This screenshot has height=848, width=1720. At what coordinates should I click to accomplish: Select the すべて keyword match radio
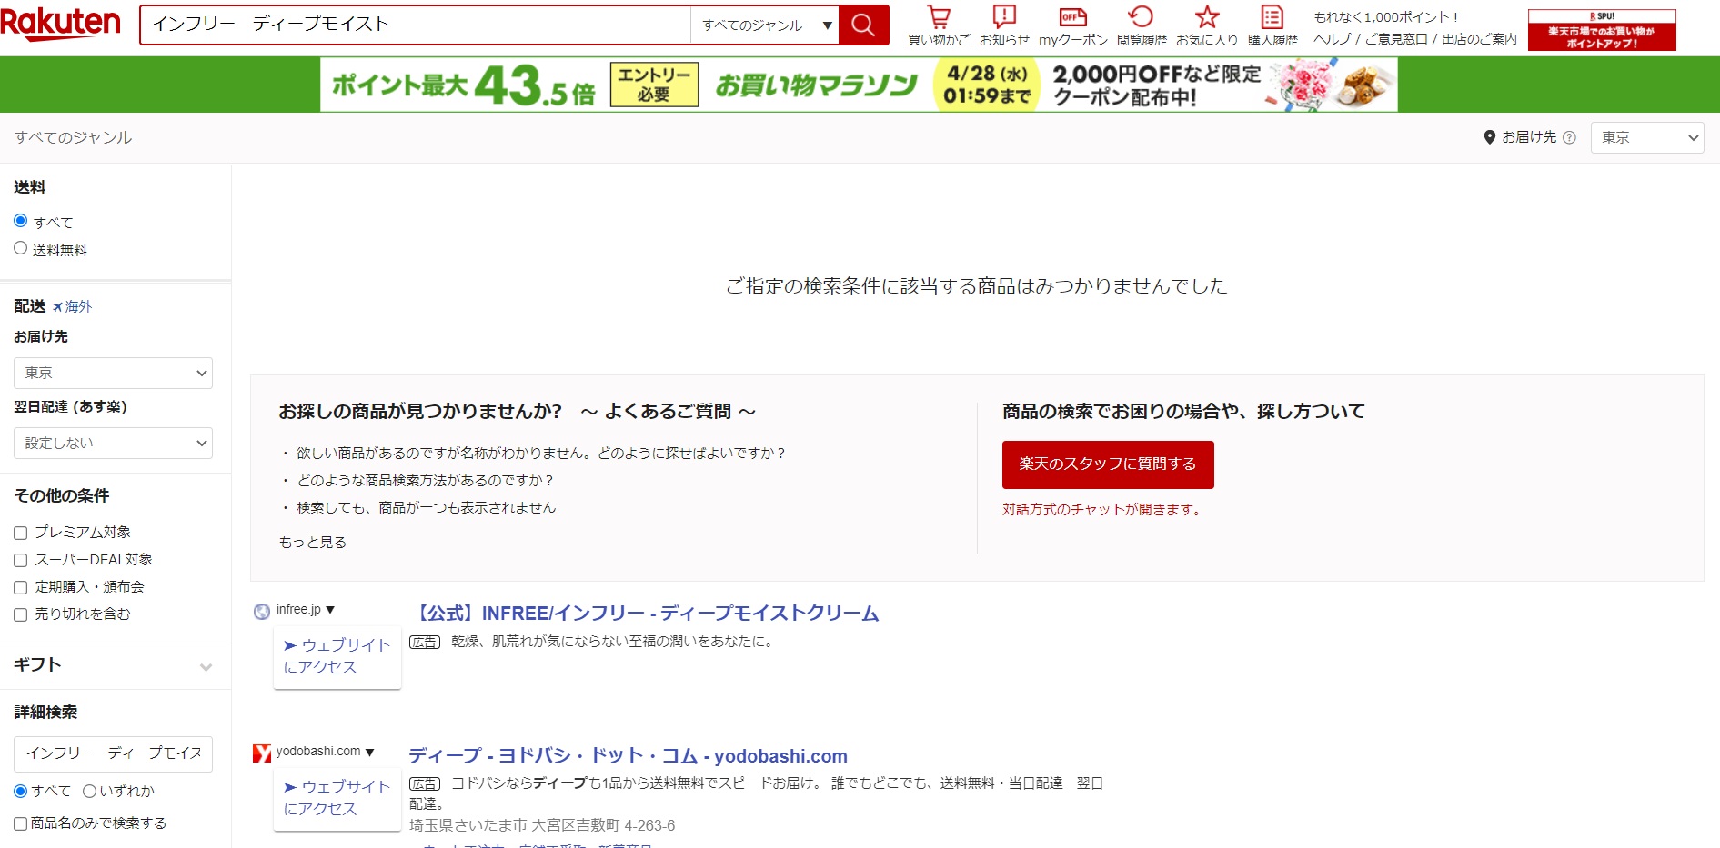coord(21,791)
